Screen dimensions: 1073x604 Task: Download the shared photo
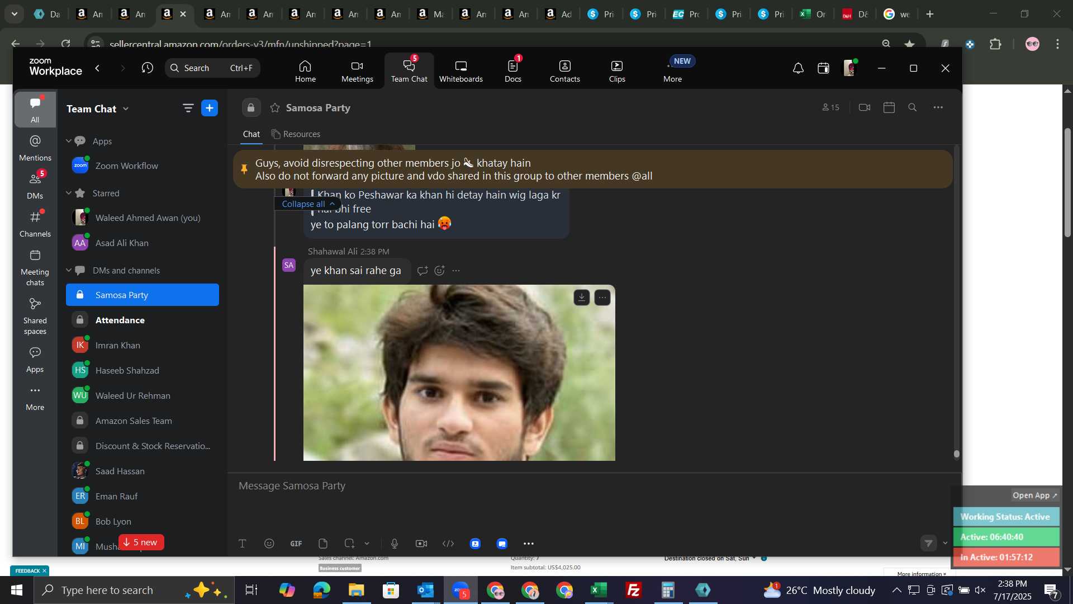(x=582, y=298)
